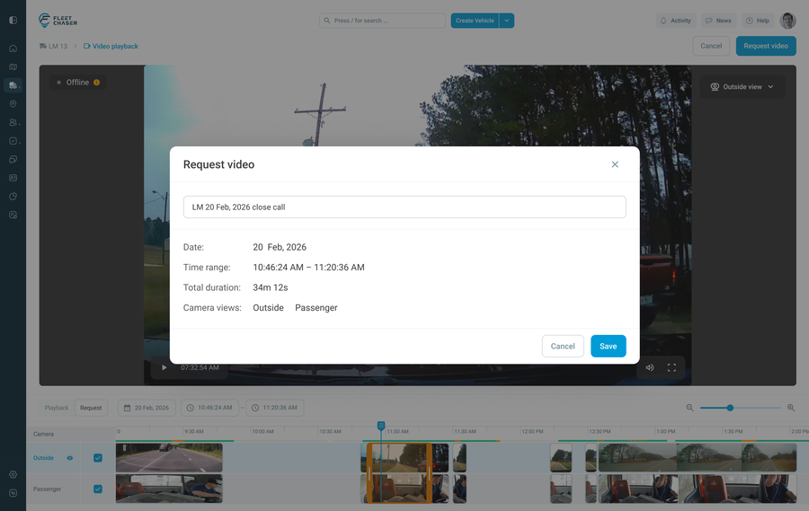This screenshot has width=809, height=511.
Task: Zoom out the timeline with magnifier icon
Action: point(690,408)
